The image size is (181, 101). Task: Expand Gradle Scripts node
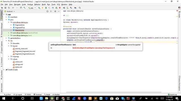(4, 70)
